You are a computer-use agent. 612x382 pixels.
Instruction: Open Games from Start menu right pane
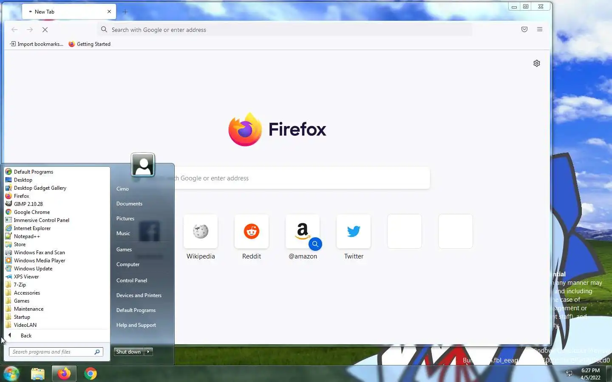click(x=124, y=250)
